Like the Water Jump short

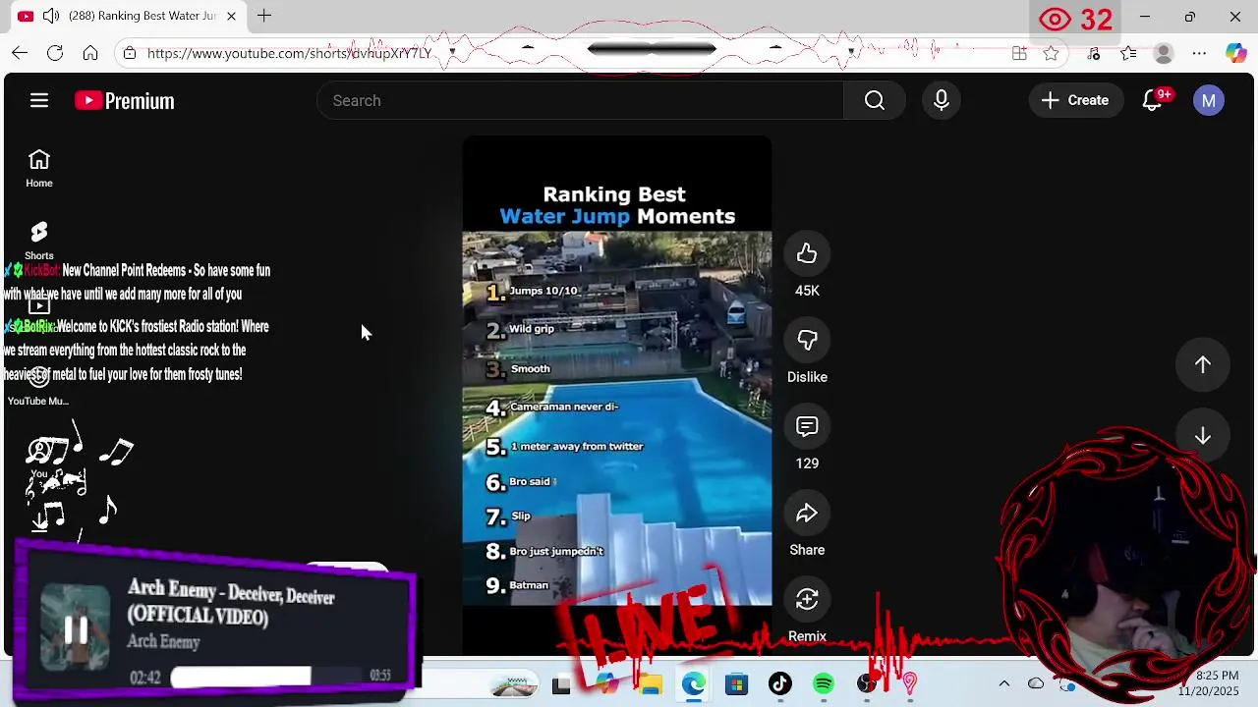coord(807,254)
